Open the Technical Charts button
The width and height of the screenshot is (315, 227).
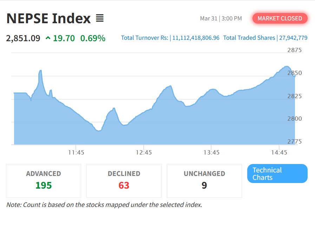point(277,174)
